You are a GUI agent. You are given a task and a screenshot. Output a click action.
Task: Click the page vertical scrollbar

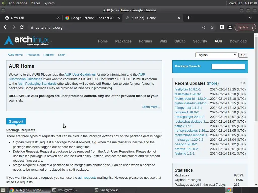pos(256,79)
